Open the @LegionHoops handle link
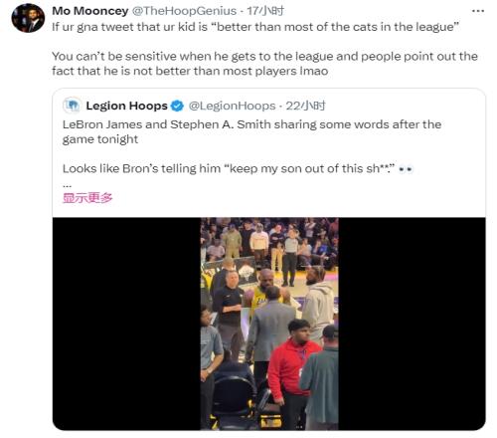497x438 pixels. point(232,106)
